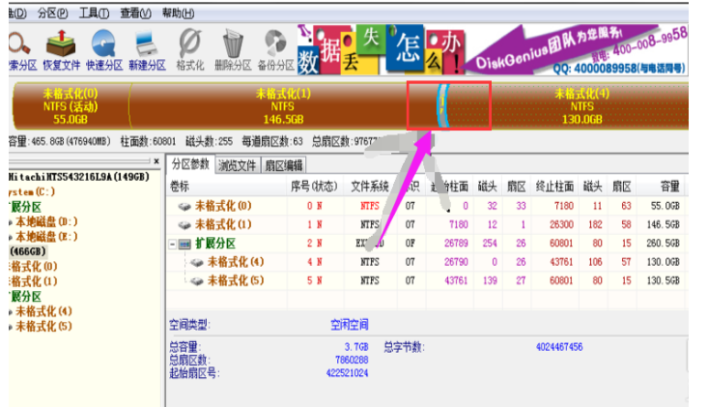Open the 查看(V) menu
This screenshot has height=407, width=708.
pyautogui.click(x=135, y=14)
